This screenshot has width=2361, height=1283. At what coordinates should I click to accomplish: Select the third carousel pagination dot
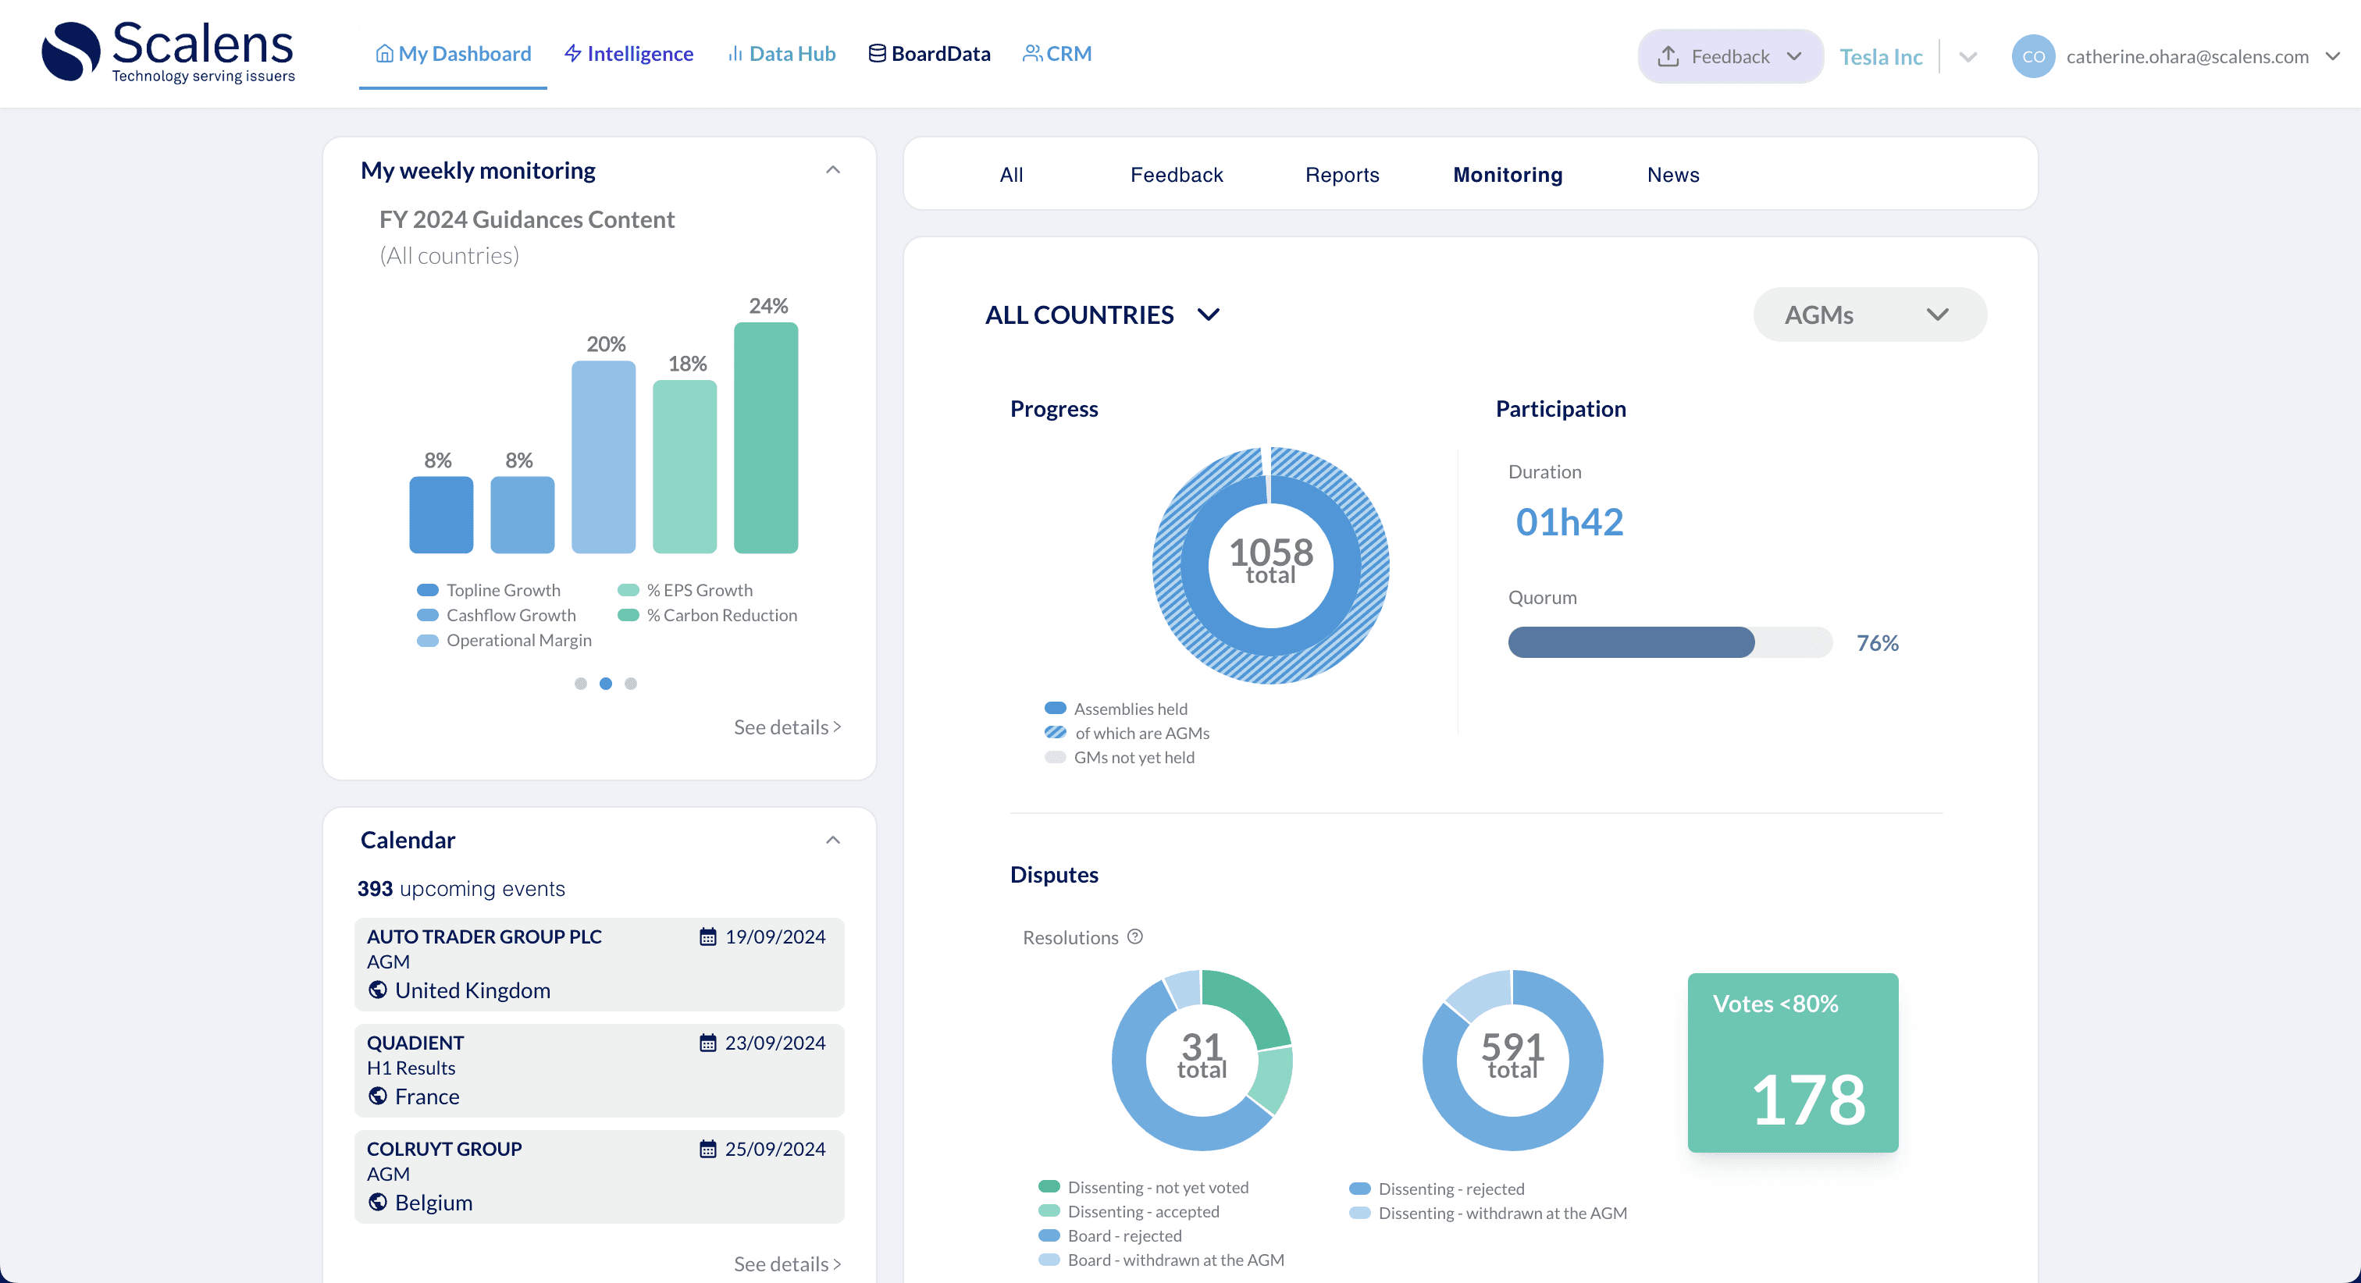coord(631,684)
